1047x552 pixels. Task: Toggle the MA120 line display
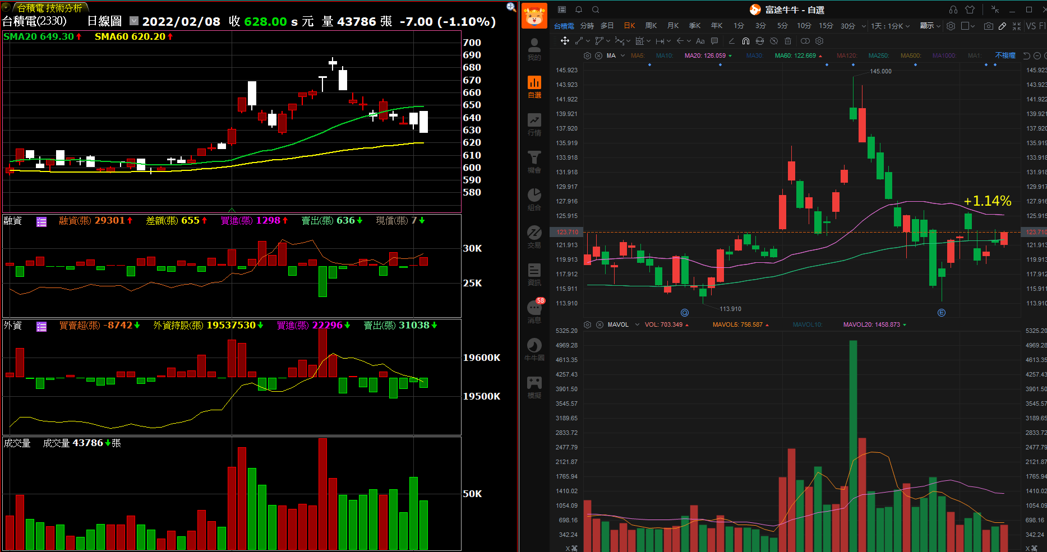[x=847, y=55]
